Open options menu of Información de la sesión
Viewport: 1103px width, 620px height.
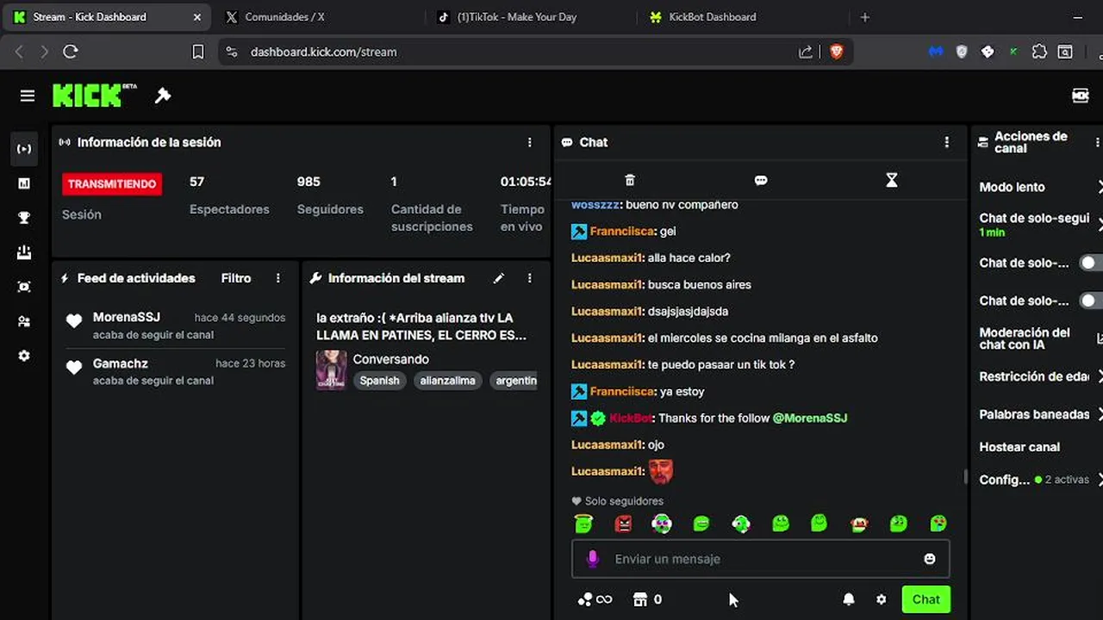[529, 142]
